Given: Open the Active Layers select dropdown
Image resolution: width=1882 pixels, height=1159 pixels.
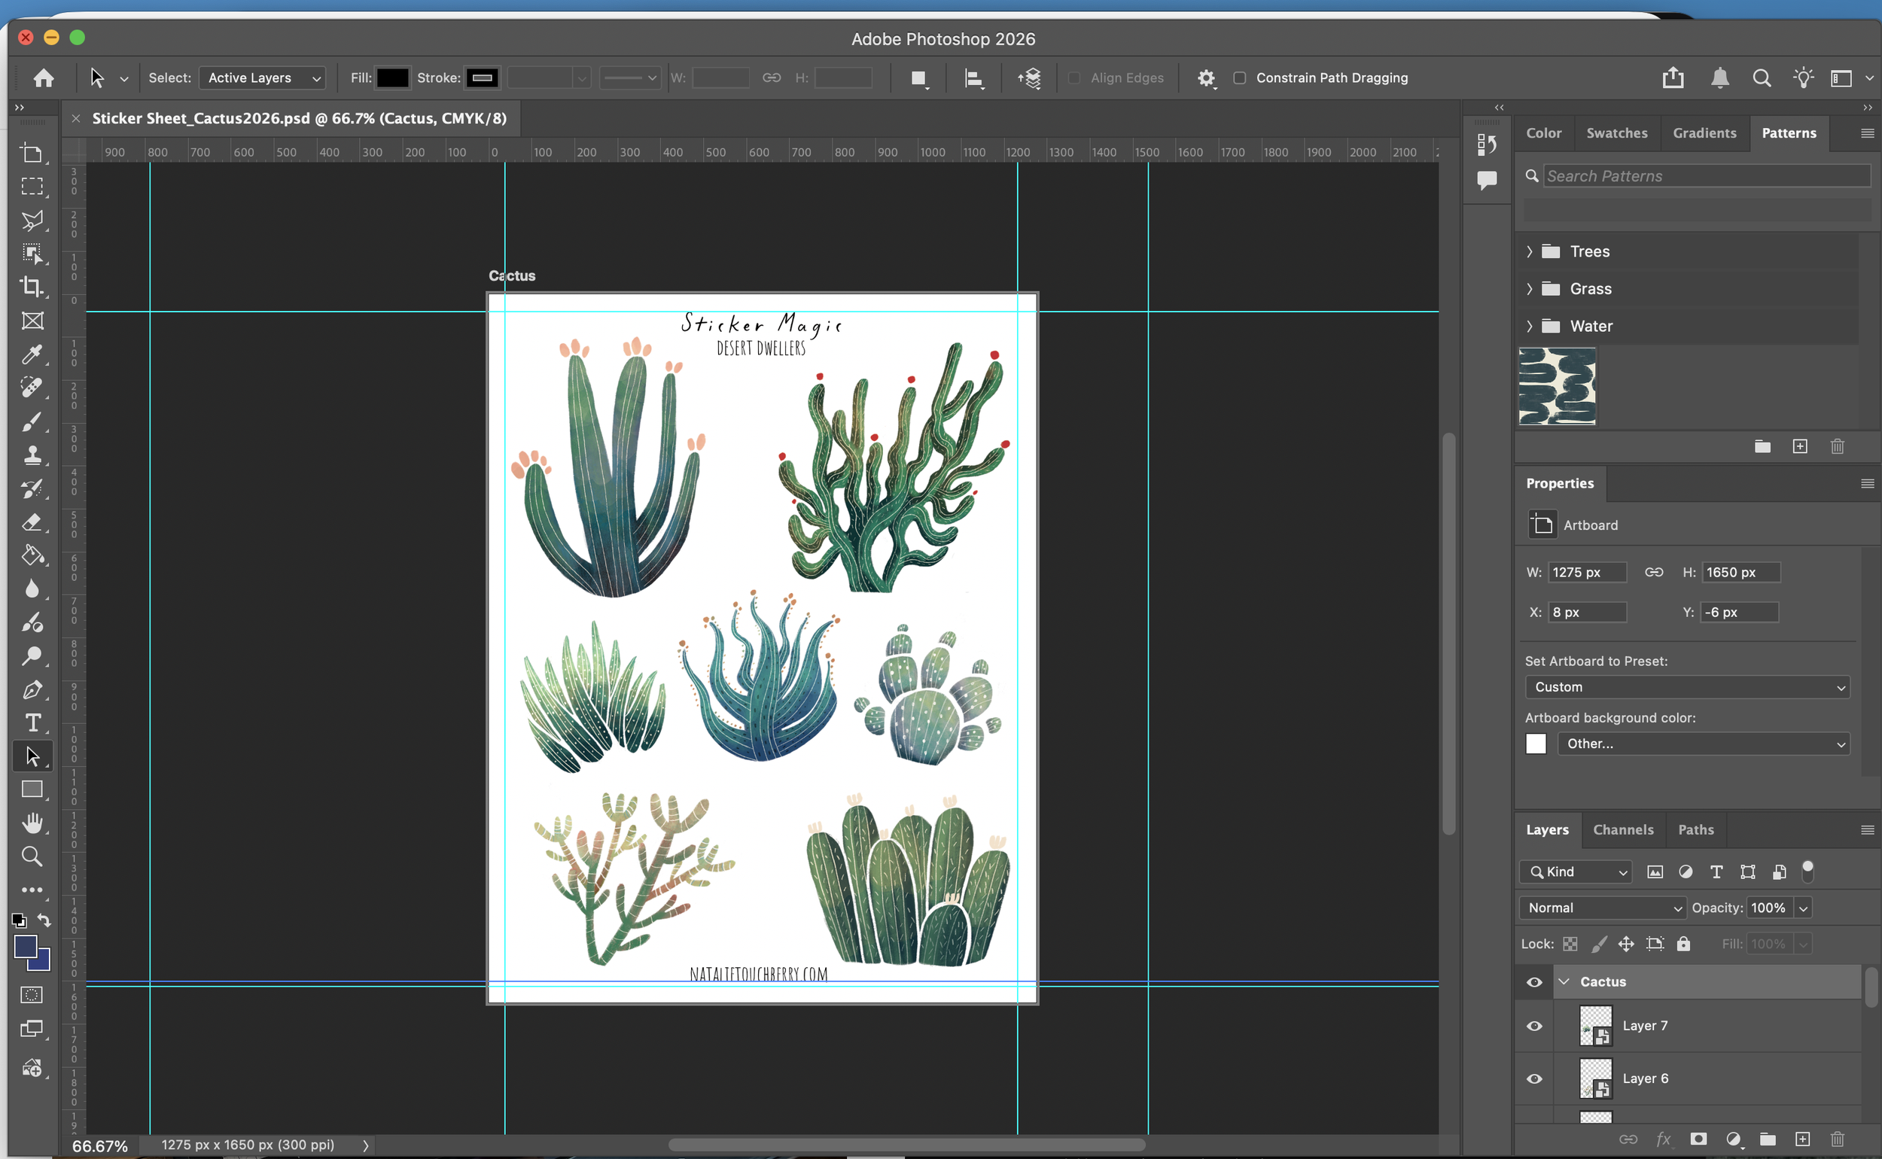Looking at the screenshot, I should coord(262,78).
